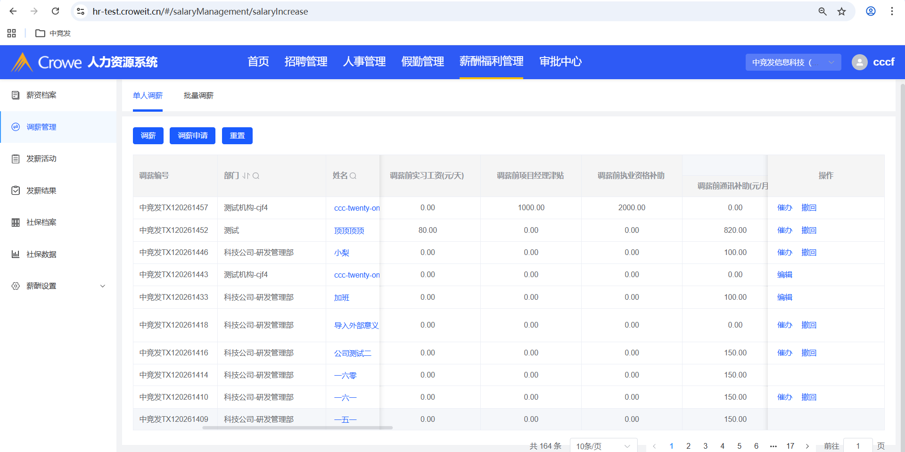This screenshot has height=452, width=905.
Task: Click the search icon beside 姓名 header
Action: pos(353,176)
